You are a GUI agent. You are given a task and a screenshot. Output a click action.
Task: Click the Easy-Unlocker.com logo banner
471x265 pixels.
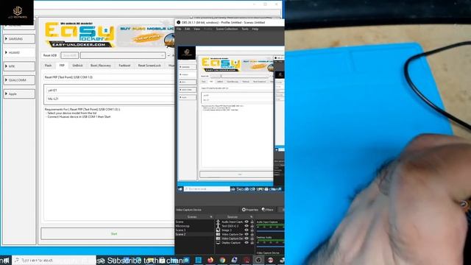click(x=80, y=35)
